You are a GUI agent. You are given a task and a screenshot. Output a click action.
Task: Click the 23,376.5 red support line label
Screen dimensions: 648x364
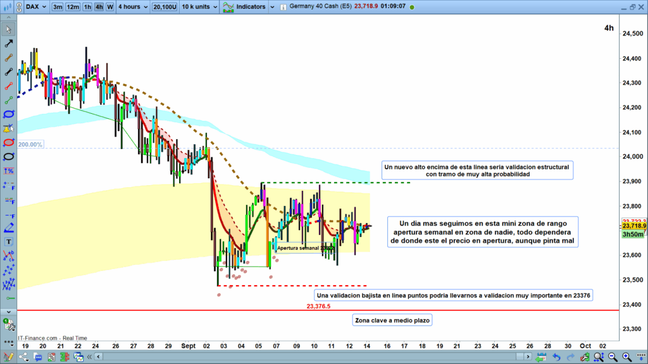tap(318, 306)
